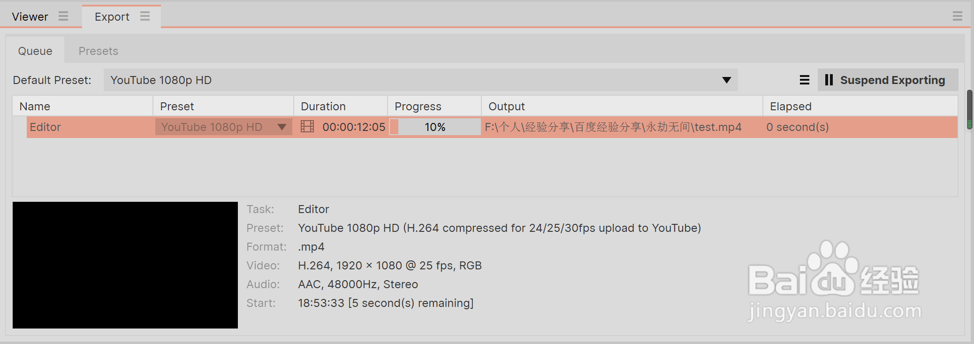Switch to the Presets tab
Viewport: 974px width, 344px height.
pos(99,51)
